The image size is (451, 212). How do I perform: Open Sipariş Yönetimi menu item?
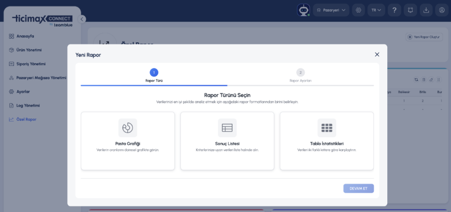pyautogui.click(x=31, y=64)
